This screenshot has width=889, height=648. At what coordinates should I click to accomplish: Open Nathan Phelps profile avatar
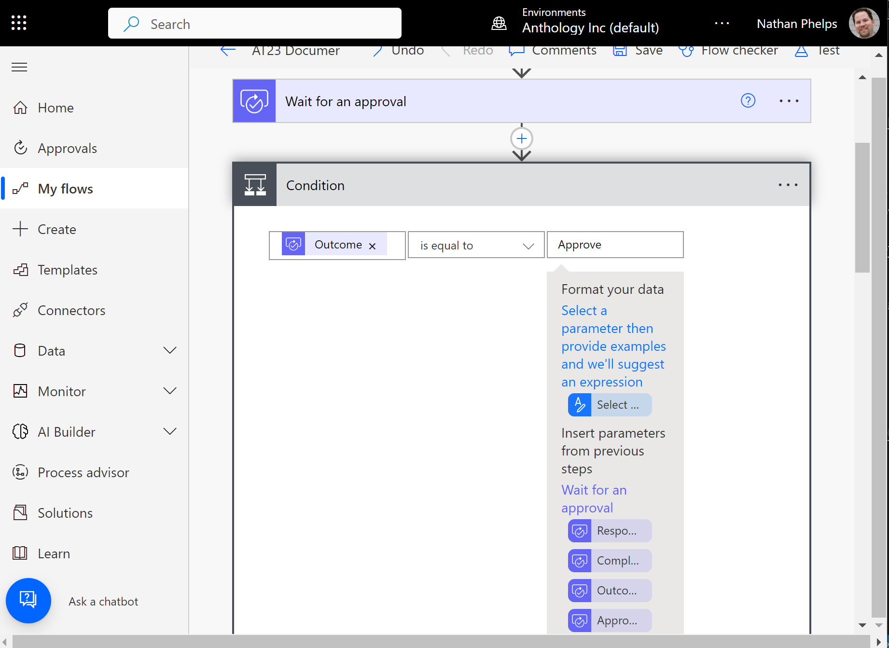[864, 23]
